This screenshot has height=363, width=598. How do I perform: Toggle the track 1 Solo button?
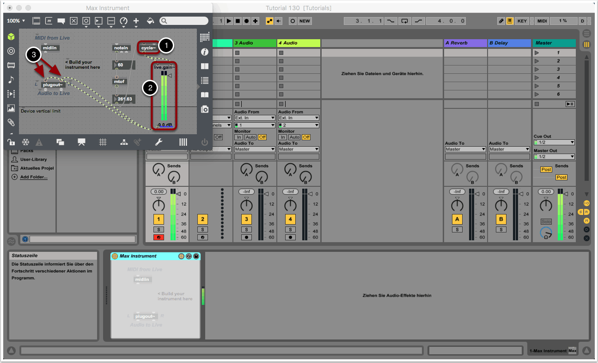coord(159,229)
